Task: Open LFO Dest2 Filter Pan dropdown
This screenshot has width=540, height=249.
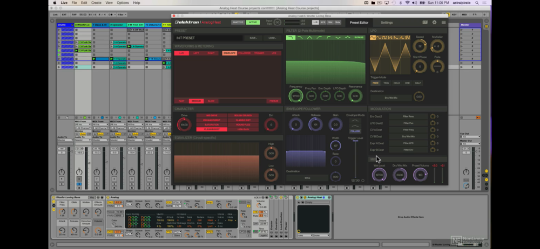Action: (x=408, y=123)
